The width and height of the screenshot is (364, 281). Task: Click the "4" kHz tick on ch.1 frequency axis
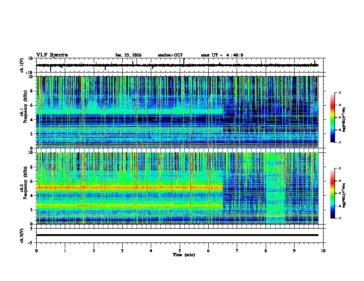point(32,120)
